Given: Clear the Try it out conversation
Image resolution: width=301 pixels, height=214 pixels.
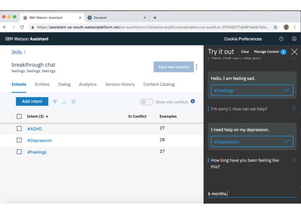Looking at the screenshot, I should click(245, 52).
